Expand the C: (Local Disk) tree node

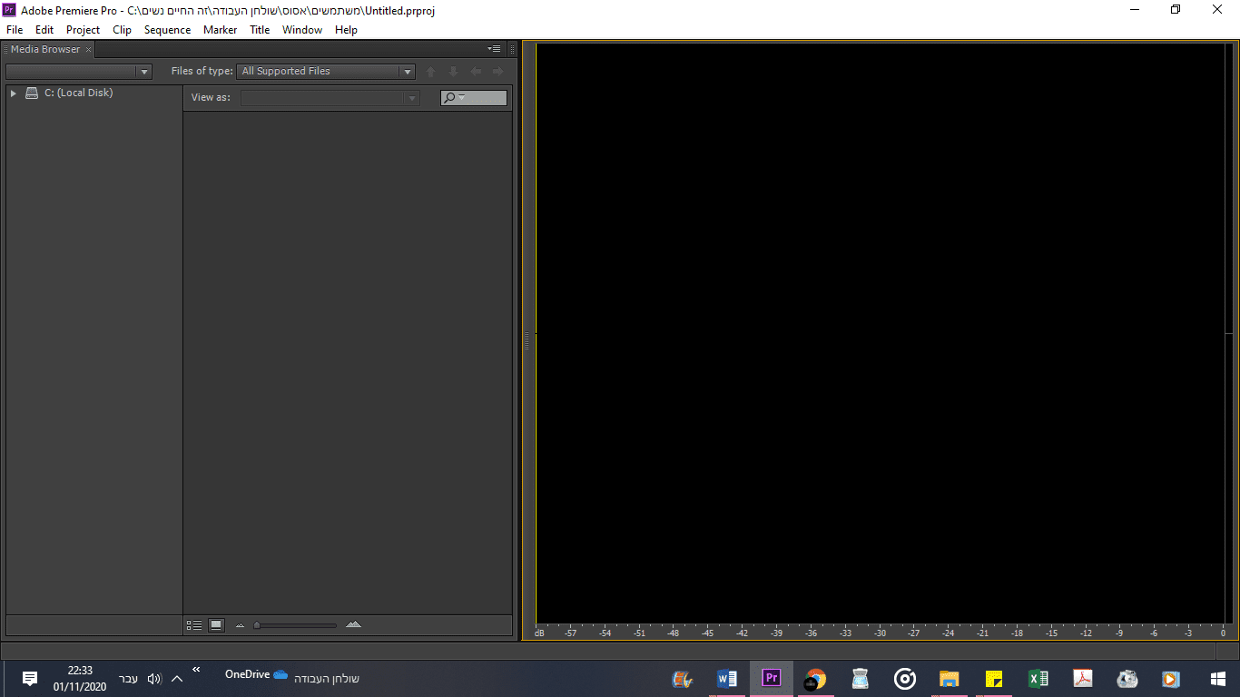point(13,93)
